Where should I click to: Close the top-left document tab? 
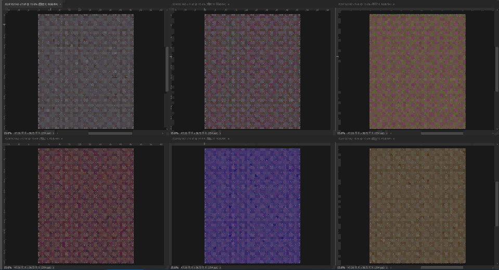point(60,4)
